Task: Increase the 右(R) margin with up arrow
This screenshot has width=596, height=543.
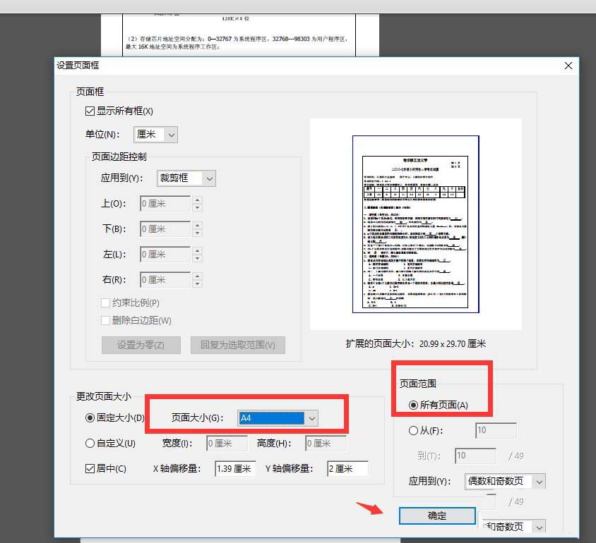Action: [x=197, y=276]
